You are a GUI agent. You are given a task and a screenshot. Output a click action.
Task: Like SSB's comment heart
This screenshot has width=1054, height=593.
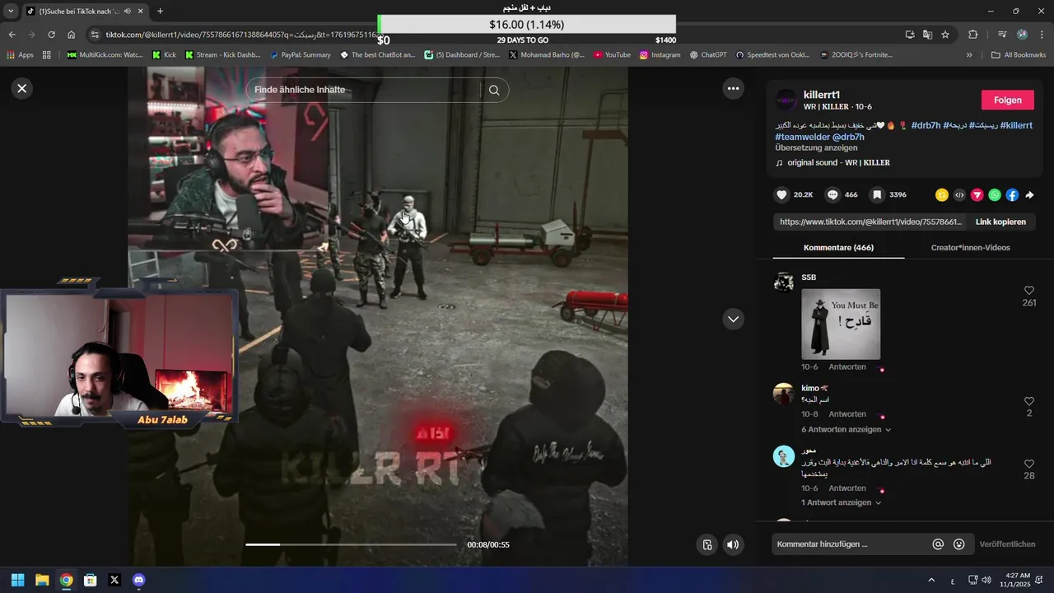[x=1028, y=291]
